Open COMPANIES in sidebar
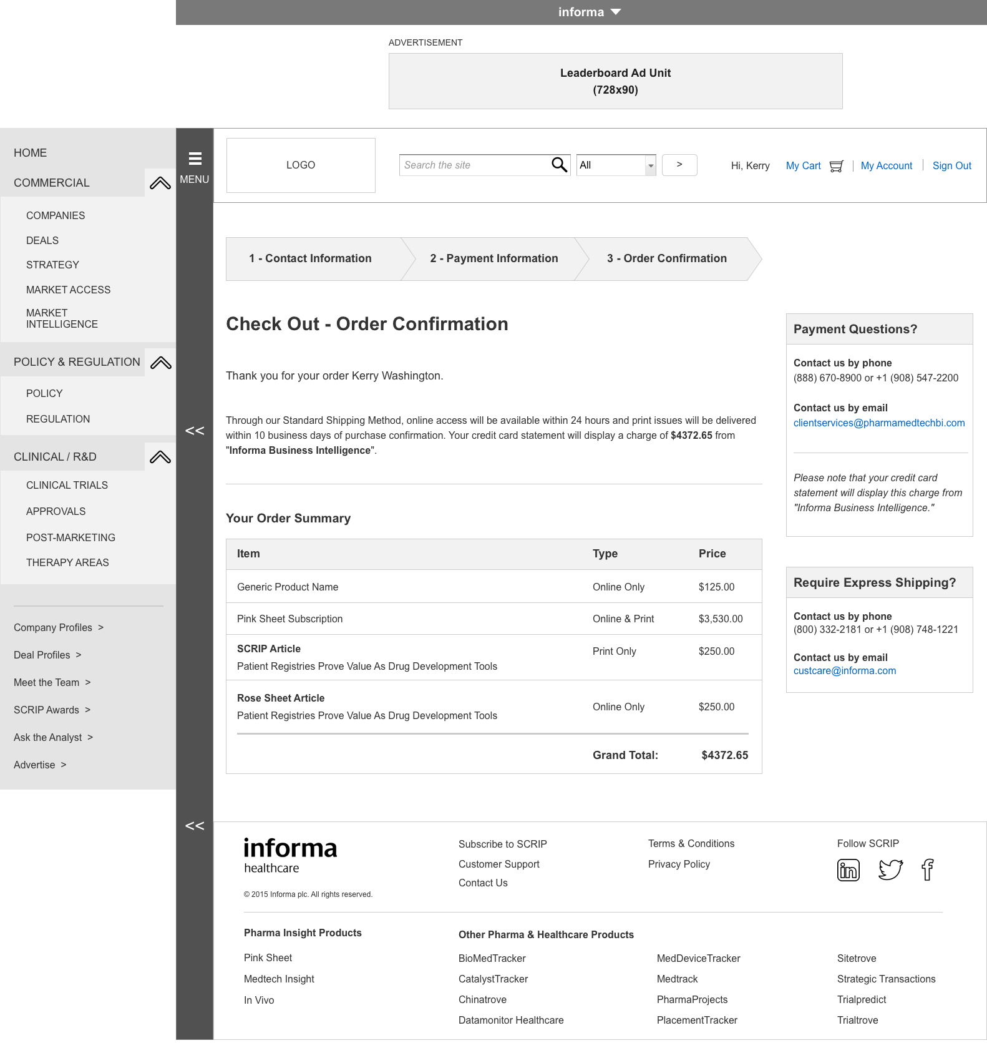Viewport: 987px width, 1043px height. [56, 215]
